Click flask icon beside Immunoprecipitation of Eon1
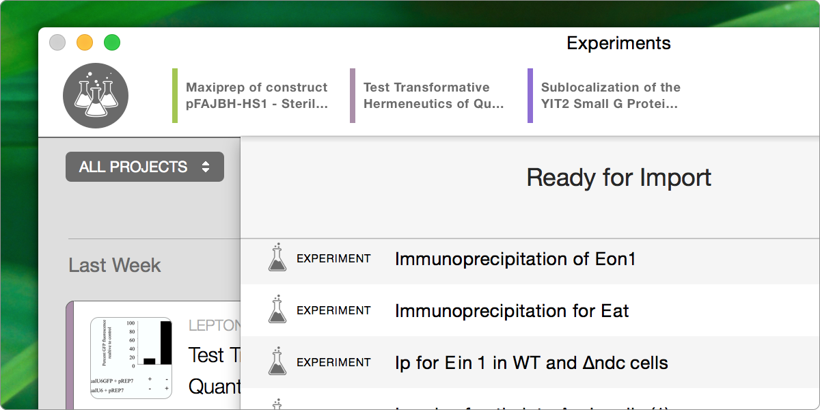Screen dimensions: 820x410 tap(277, 258)
